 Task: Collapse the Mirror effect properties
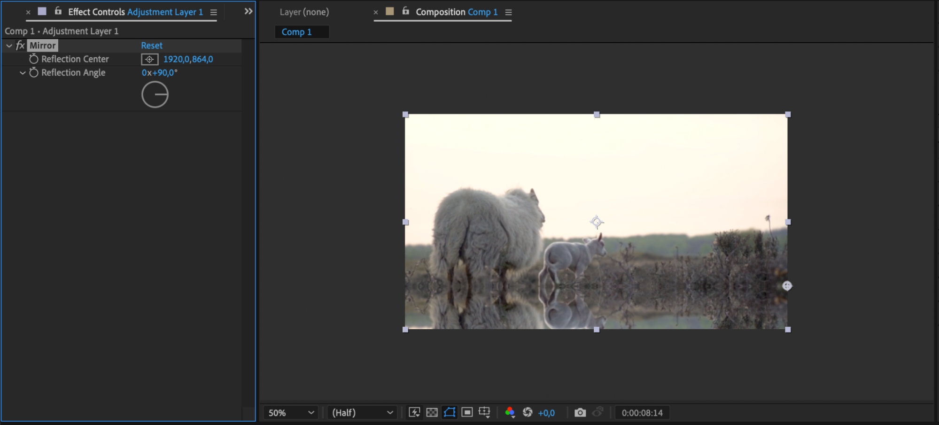9,46
